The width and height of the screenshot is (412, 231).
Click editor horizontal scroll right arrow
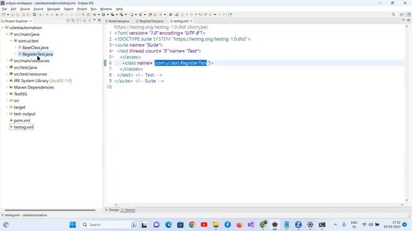[x=402, y=205]
